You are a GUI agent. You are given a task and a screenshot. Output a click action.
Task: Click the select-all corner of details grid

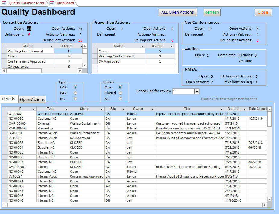[x=5, y=109]
